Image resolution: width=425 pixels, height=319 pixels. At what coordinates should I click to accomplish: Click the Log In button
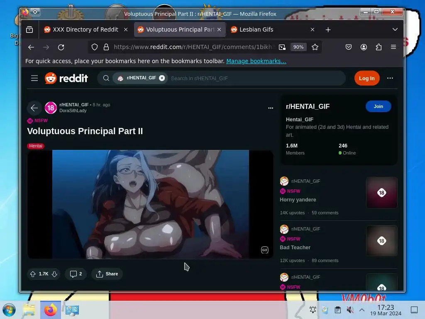tap(367, 78)
